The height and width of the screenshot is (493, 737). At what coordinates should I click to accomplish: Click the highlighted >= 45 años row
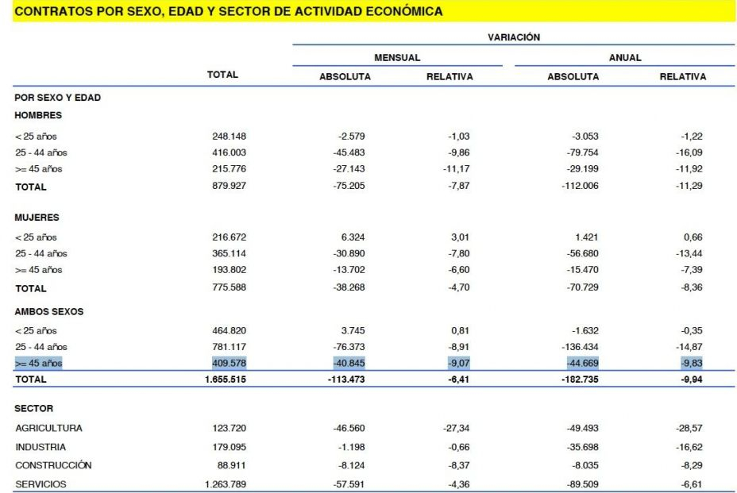point(37,364)
